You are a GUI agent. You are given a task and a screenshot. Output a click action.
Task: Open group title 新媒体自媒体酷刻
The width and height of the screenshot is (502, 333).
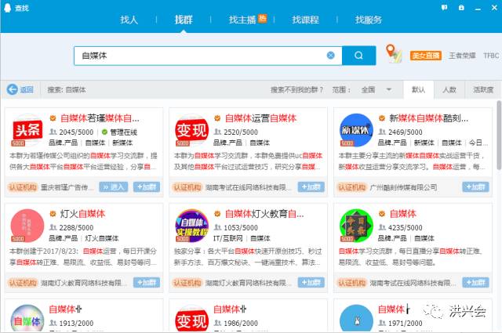428,118
